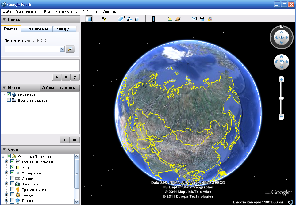Screen dimensions: 296x205
Task: Print the current view icon
Action: click(x=202, y=18)
